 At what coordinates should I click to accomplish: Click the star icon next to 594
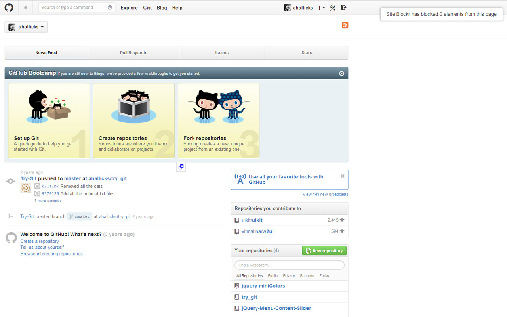(342, 231)
